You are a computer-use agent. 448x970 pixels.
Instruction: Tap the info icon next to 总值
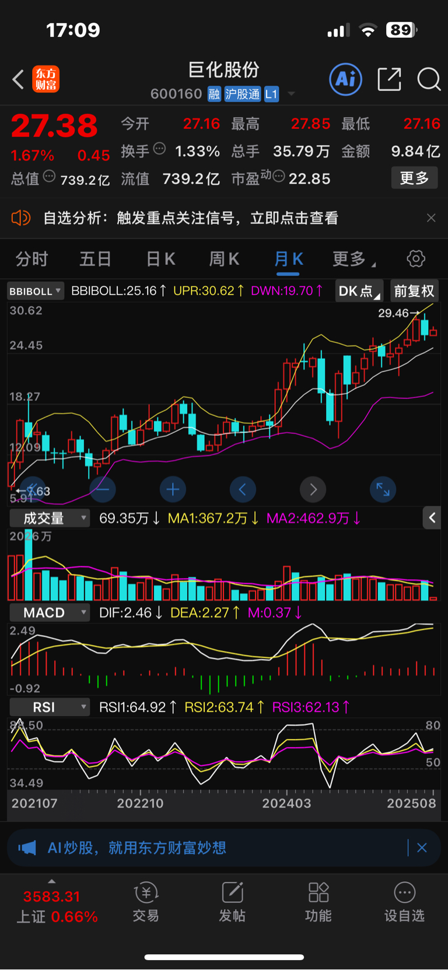(x=49, y=176)
